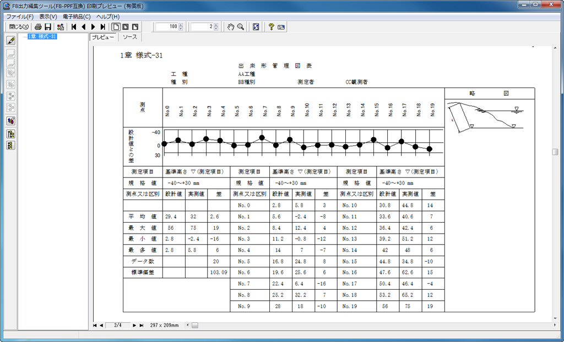Toggle single-page view mode in the toolbar
564x342 pixels.
pos(116,26)
